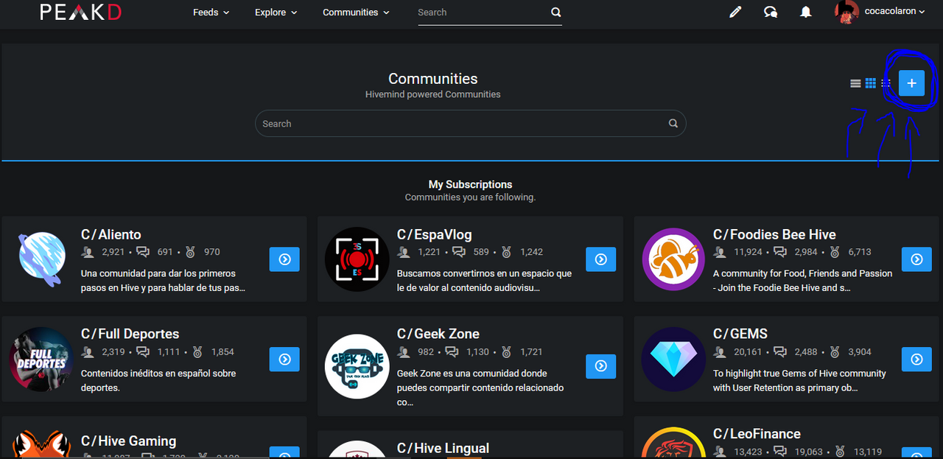
Task: Click the comments icon on the Aliento card
Action: click(x=143, y=252)
